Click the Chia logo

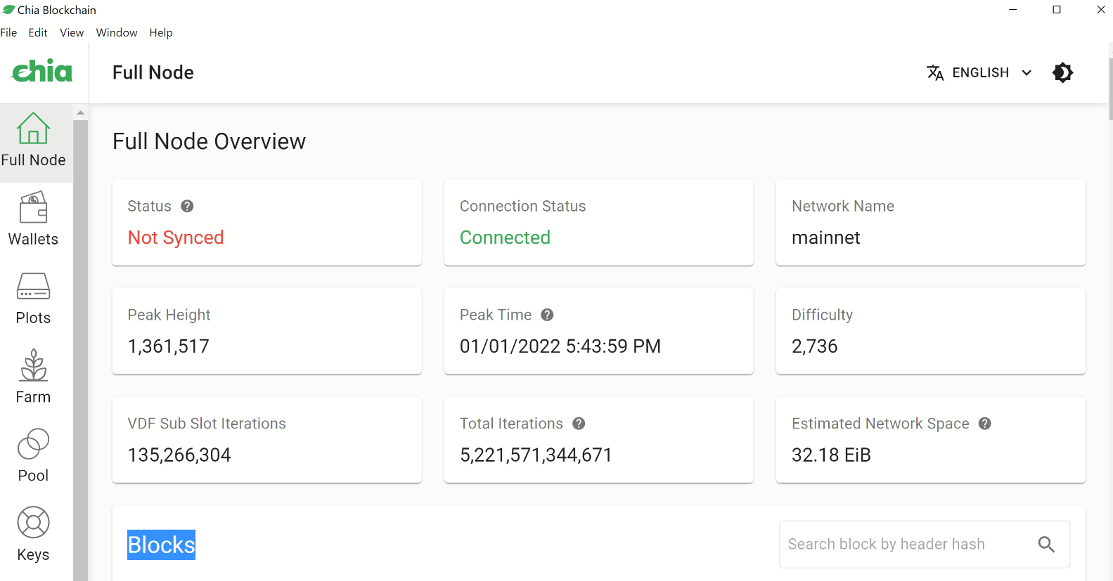point(42,72)
